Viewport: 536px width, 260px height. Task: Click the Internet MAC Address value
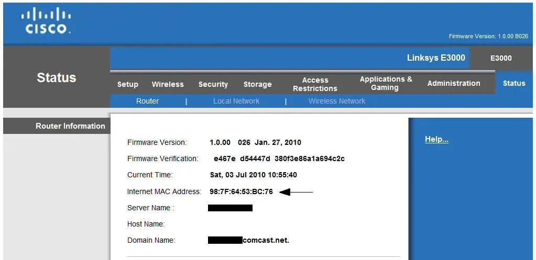[241, 192]
